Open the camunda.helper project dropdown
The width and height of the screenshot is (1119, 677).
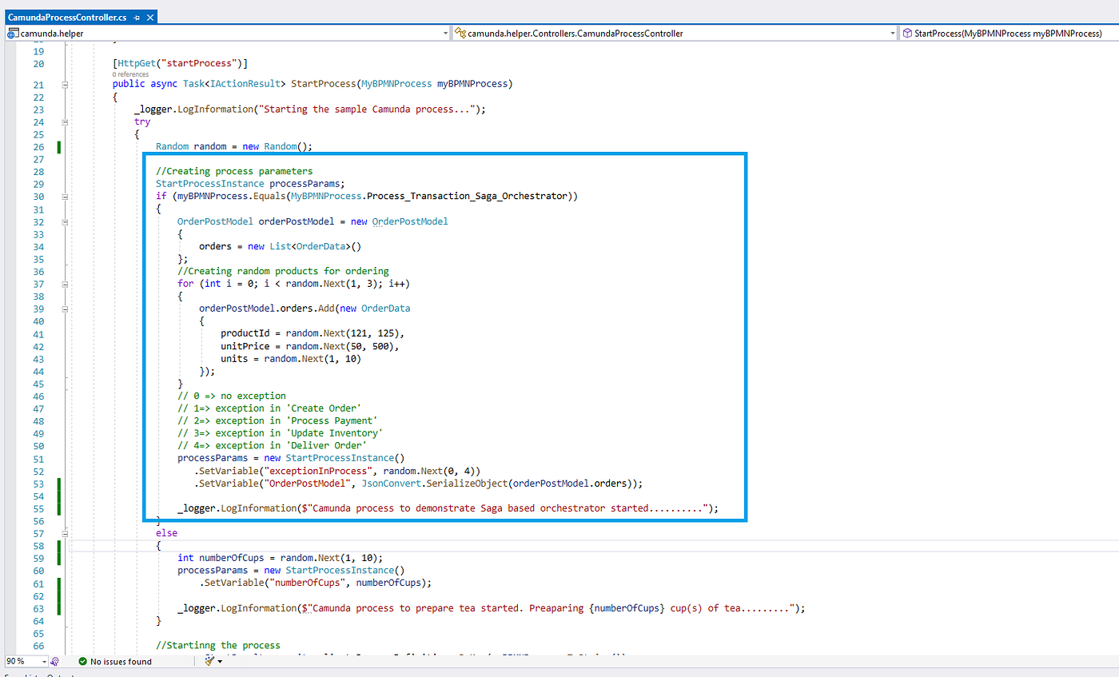(x=227, y=34)
